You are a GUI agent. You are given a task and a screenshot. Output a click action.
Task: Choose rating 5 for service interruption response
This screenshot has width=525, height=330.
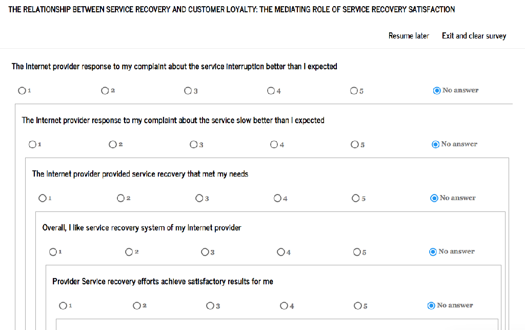pos(354,91)
